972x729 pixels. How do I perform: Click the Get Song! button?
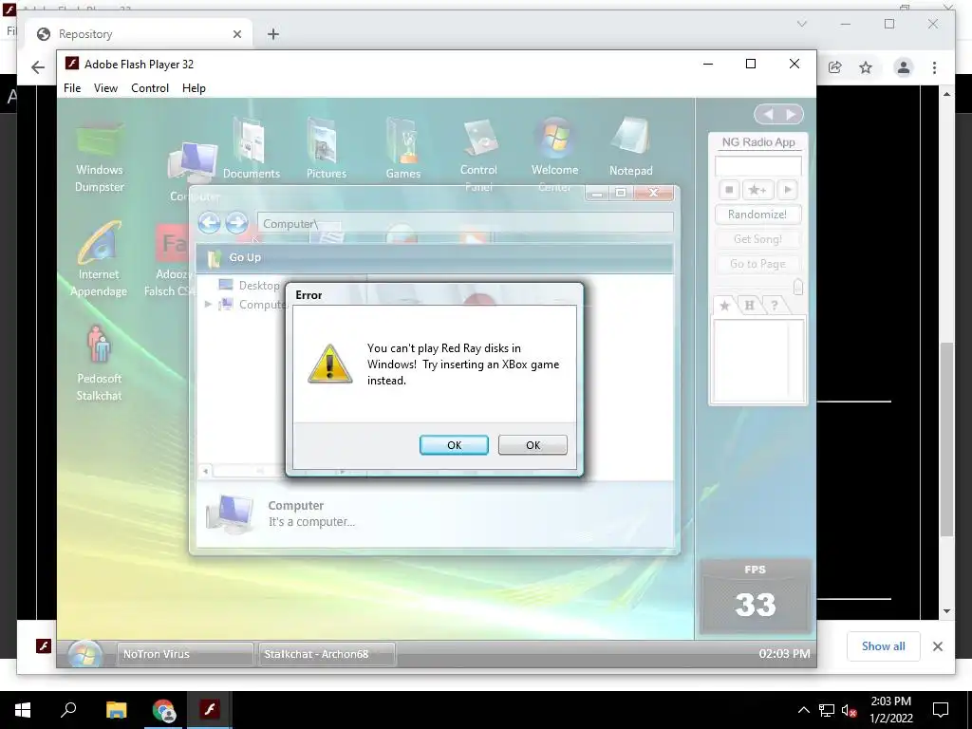[757, 239]
